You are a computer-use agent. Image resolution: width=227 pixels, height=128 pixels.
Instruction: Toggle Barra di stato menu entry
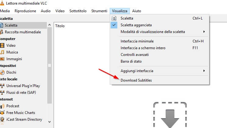tap(160, 61)
